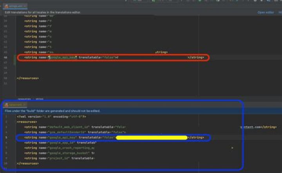Click the xml version declaration line in values.xml
The image size is (282, 173).
pyautogui.click(x=51, y=117)
